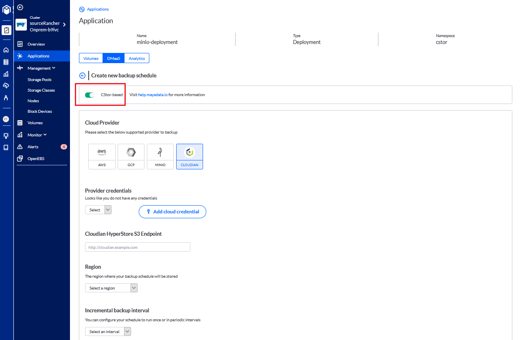Click the OpenEBS squares icon
This screenshot has height=340, width=520.
[x=20, y=158]
